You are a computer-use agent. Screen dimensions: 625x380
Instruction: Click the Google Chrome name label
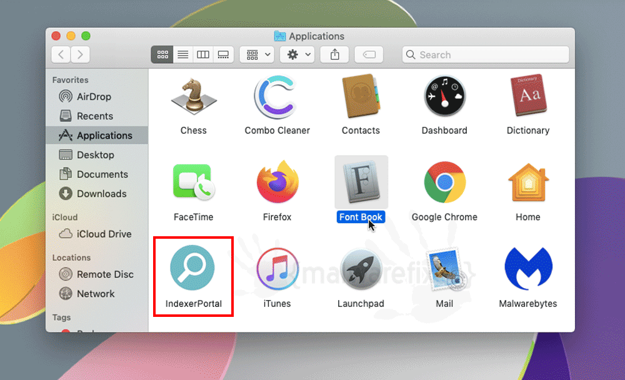point(444,217)
